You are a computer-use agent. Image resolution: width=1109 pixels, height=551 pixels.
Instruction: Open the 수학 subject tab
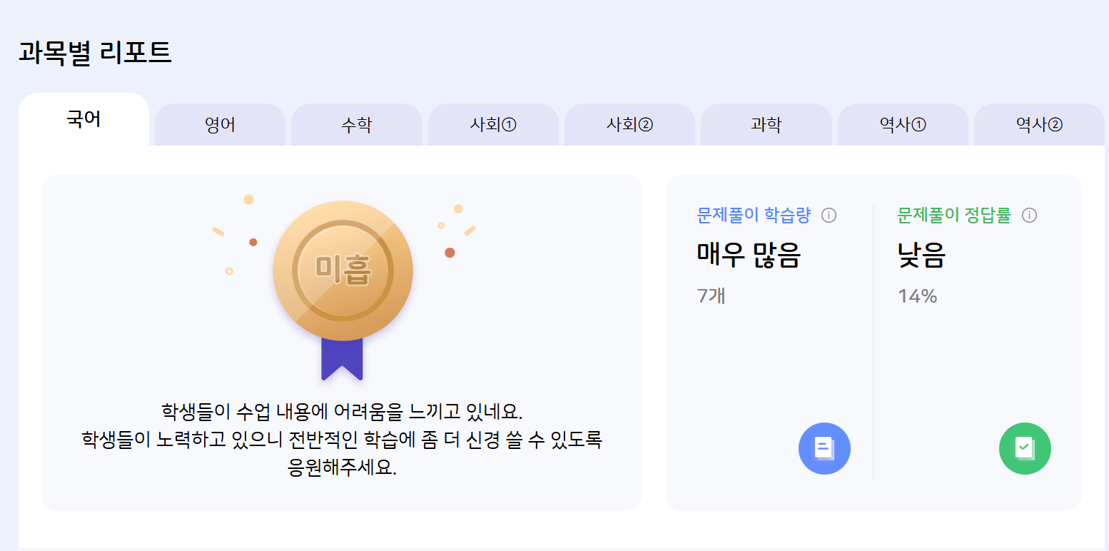point(356,125)
